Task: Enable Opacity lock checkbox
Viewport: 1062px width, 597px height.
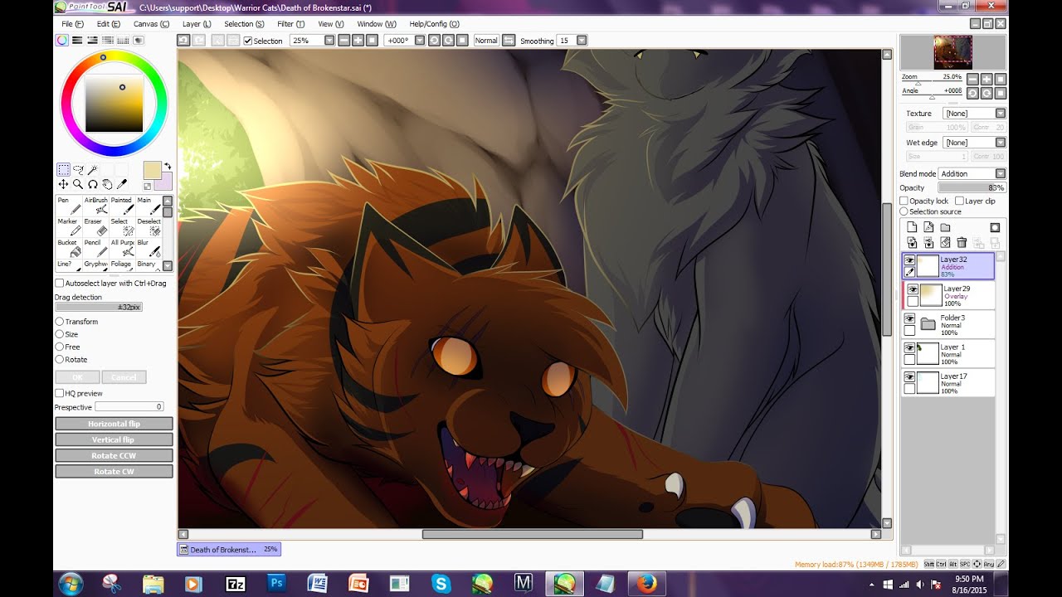Action: pos(904,201)
